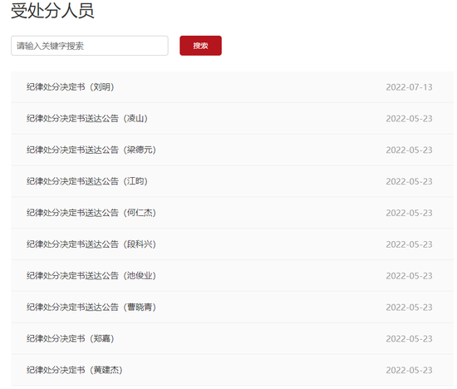Click the date beside 曹晓青 entry

tap(409, 308)
